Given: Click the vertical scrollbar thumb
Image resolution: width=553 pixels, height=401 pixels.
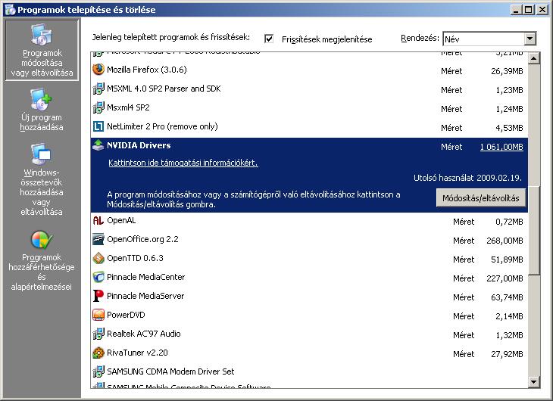Looking at the screenshot, I should 534,231.
